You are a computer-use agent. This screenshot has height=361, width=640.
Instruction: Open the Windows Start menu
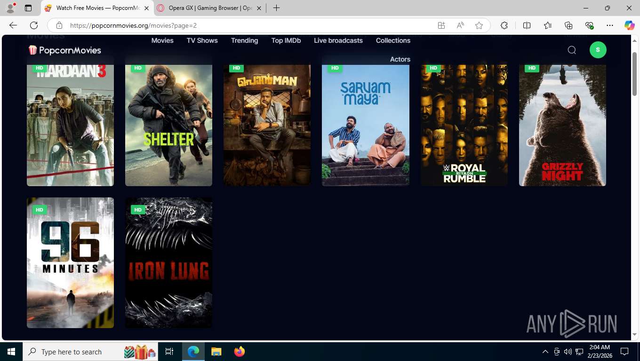coord(11,352)
